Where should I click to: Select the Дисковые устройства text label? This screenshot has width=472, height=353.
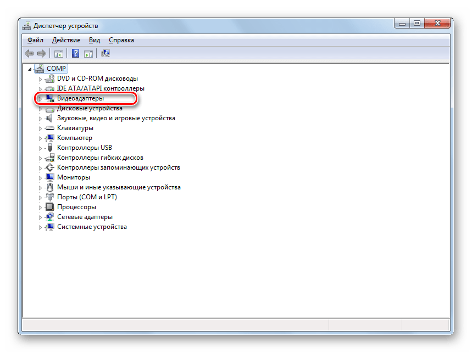90,108
